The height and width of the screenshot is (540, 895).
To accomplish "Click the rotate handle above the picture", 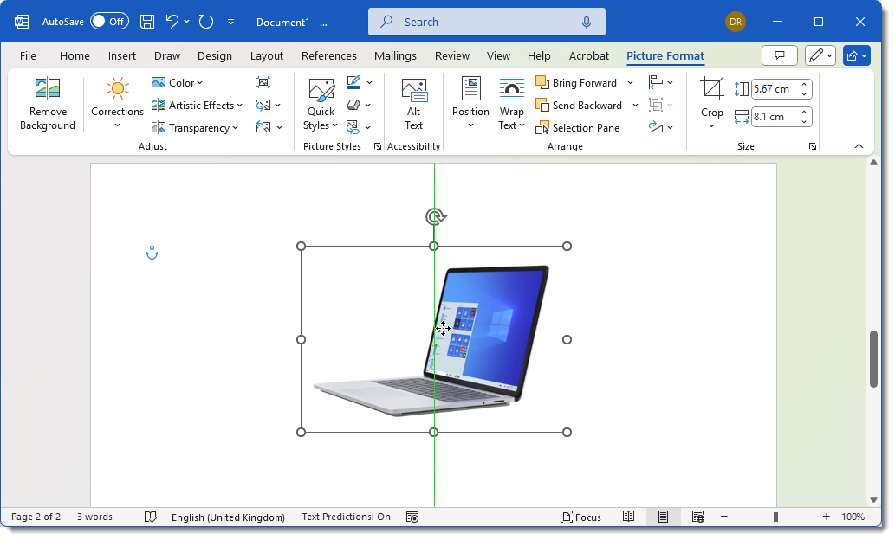I will (x=435, y=216).
